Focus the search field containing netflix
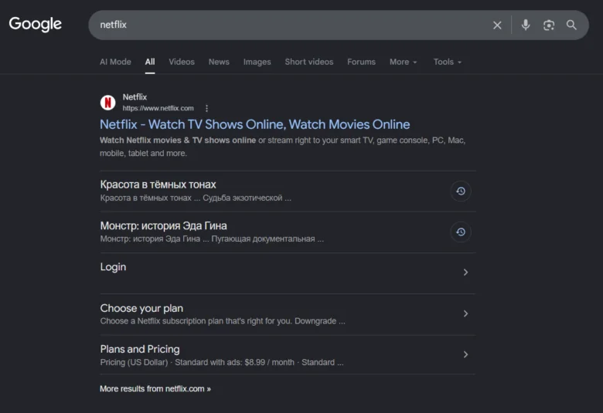 288,25
